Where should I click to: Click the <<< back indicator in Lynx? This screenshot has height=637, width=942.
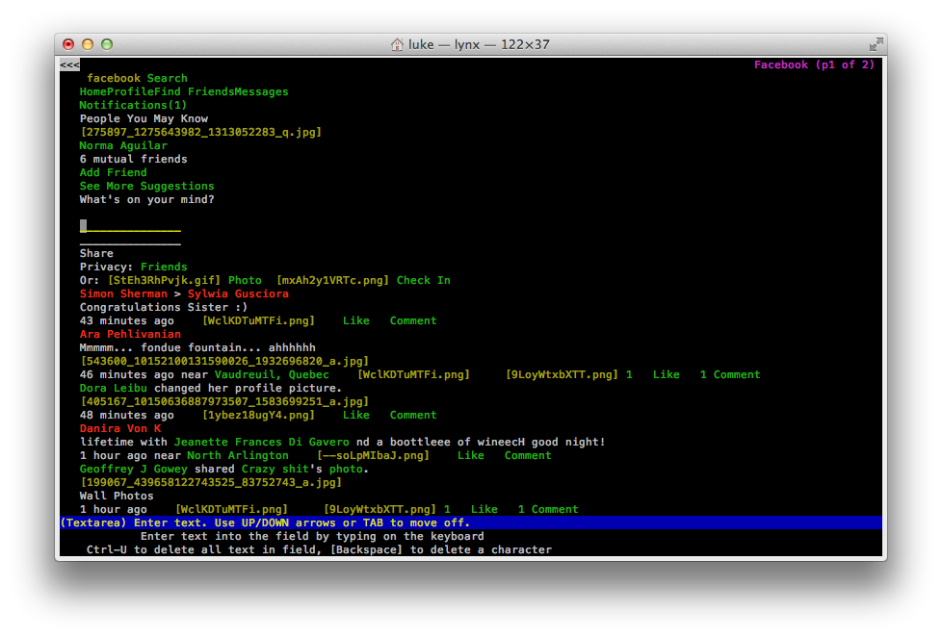click(x=69, y=64)
